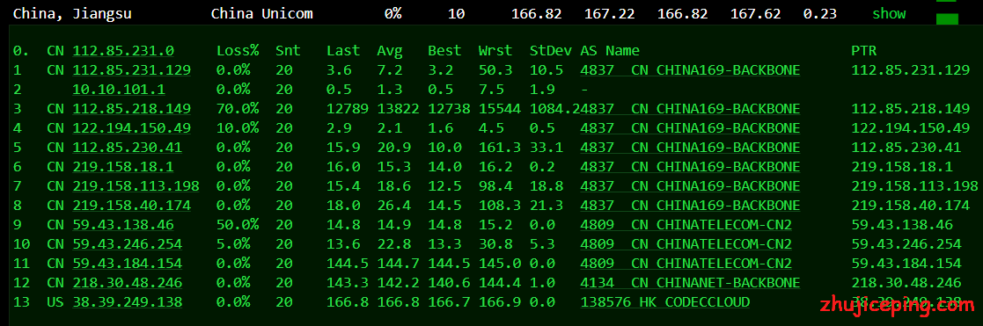This screenshot has height=326, width=983.
Task: Open the AS 4134 CHINANET-BACKBONE link
Action: point(690,284)
